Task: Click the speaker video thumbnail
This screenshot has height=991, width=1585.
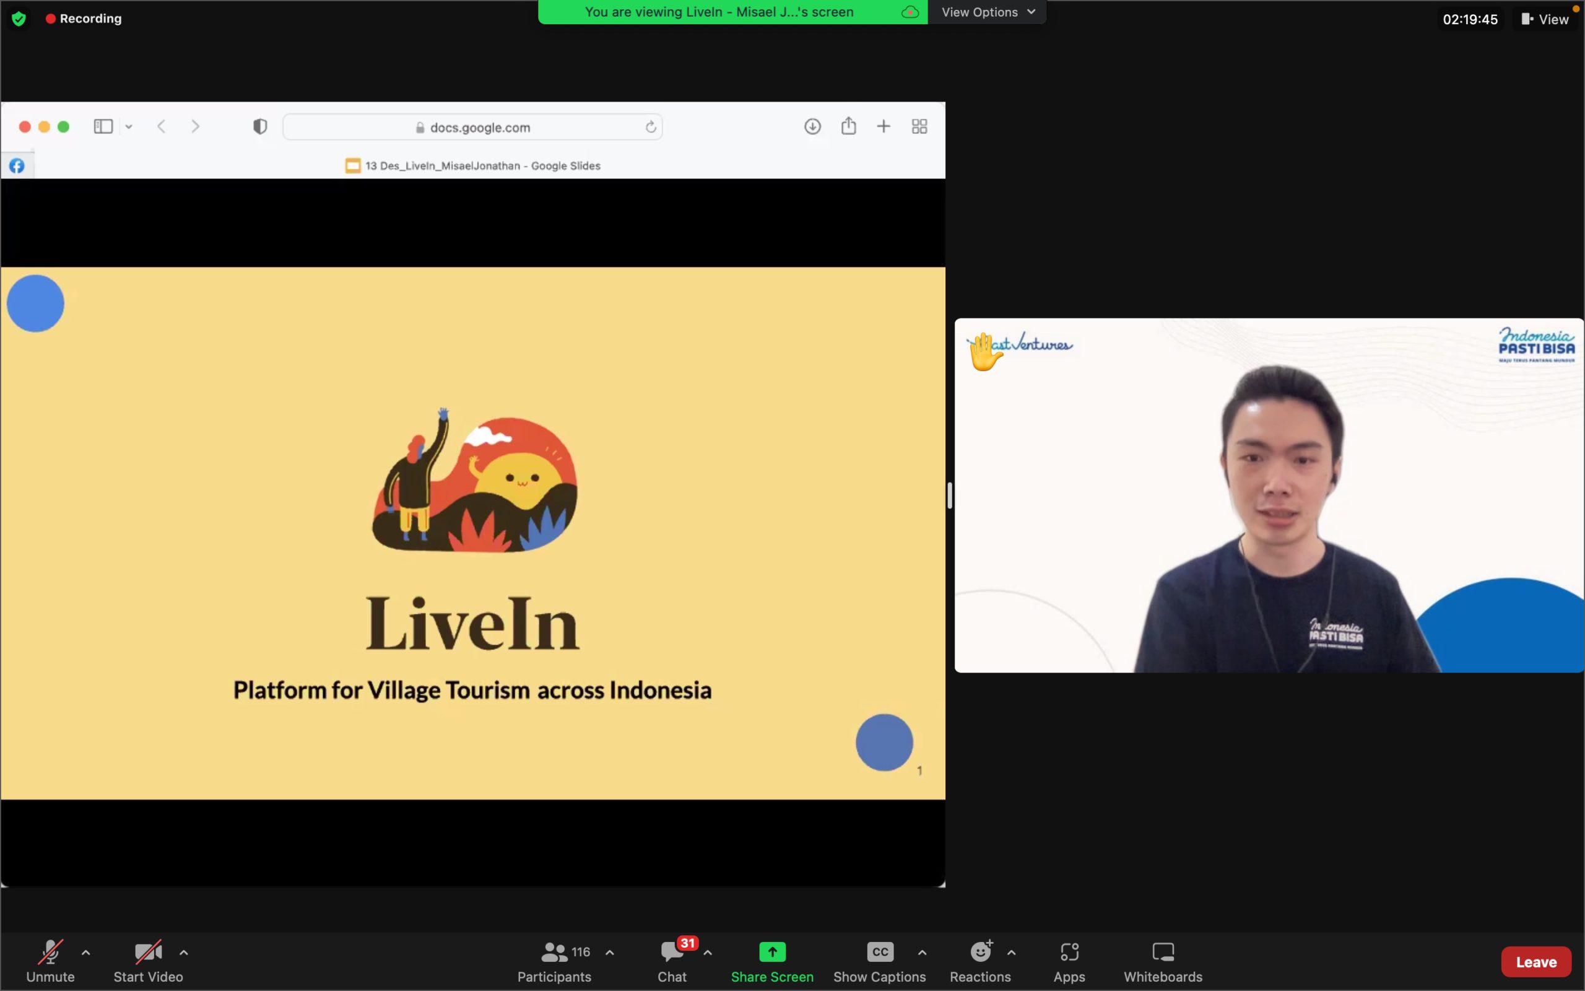Action: tap(1269, 495)
